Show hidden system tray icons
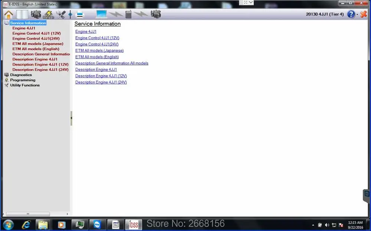The height and width of the screenshot is (231, 371). tap(313, 225)
